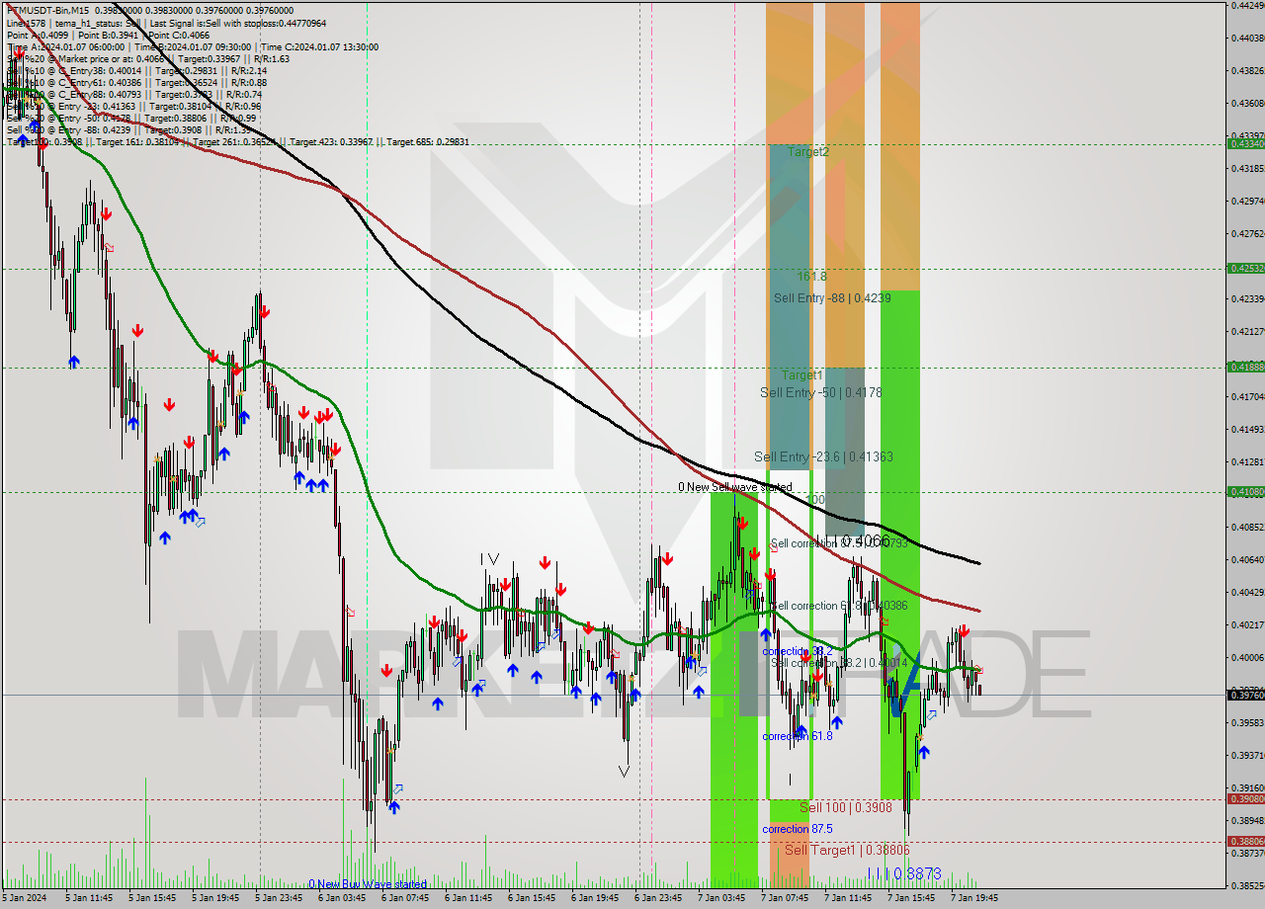The image size is (1265, 909).
Task: Click the green 0.4188 price tag on axis
Action: click(x=1245, y=367)
